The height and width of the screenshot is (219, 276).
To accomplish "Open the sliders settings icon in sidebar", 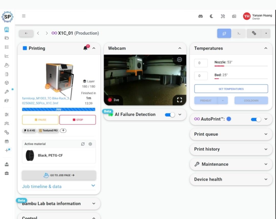I will 7,115.
